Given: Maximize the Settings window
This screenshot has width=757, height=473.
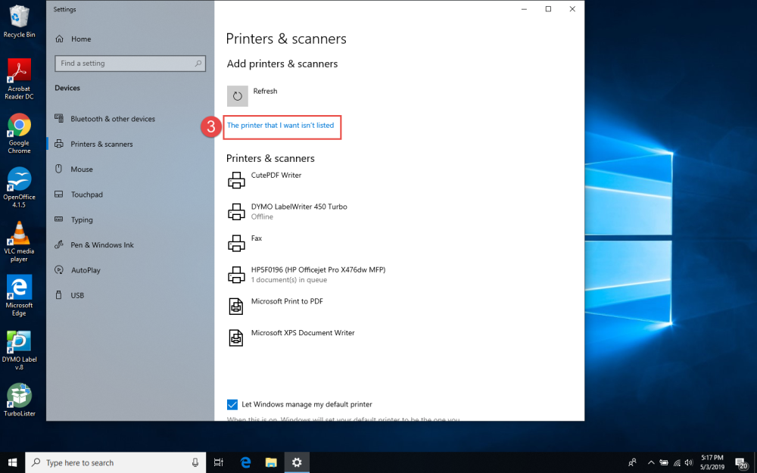Looking at the screenshot, I should tap(548, 9).
